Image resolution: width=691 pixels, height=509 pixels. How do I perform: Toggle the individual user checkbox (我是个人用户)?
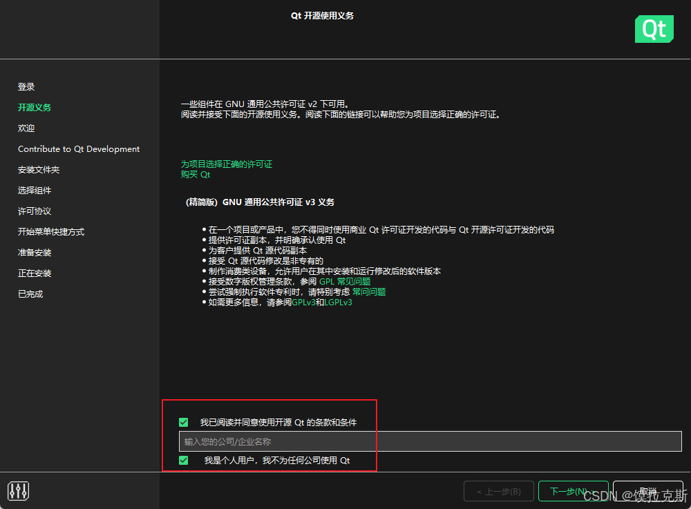coord(184,460)
